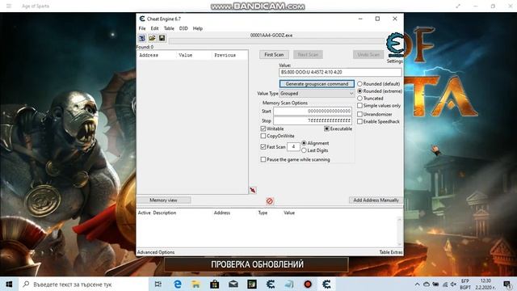Screen dimensions: 517x291
Task: Click the active Cheat Engine taskbar icon
Action: coord(326,284)
